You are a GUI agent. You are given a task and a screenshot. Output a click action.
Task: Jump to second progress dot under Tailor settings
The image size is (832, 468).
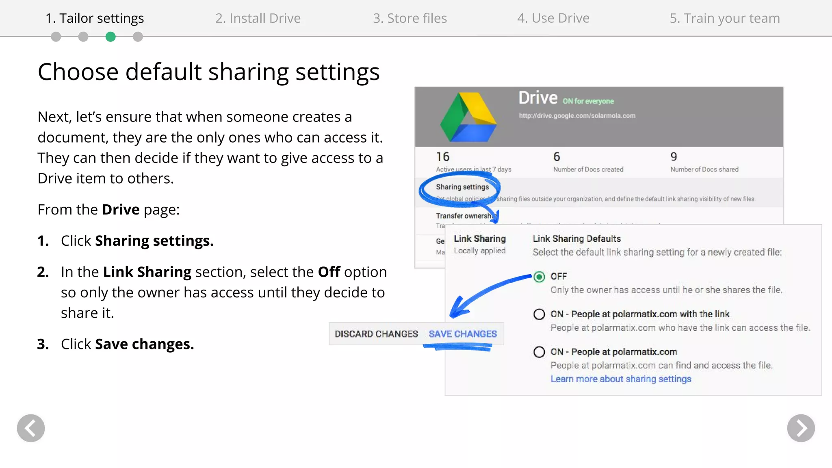click(x=83, y=37)
